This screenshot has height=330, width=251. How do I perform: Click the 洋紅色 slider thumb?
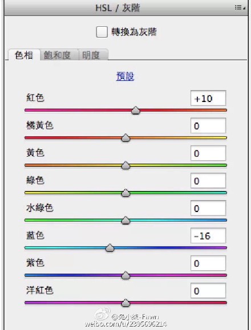(125, 303)
